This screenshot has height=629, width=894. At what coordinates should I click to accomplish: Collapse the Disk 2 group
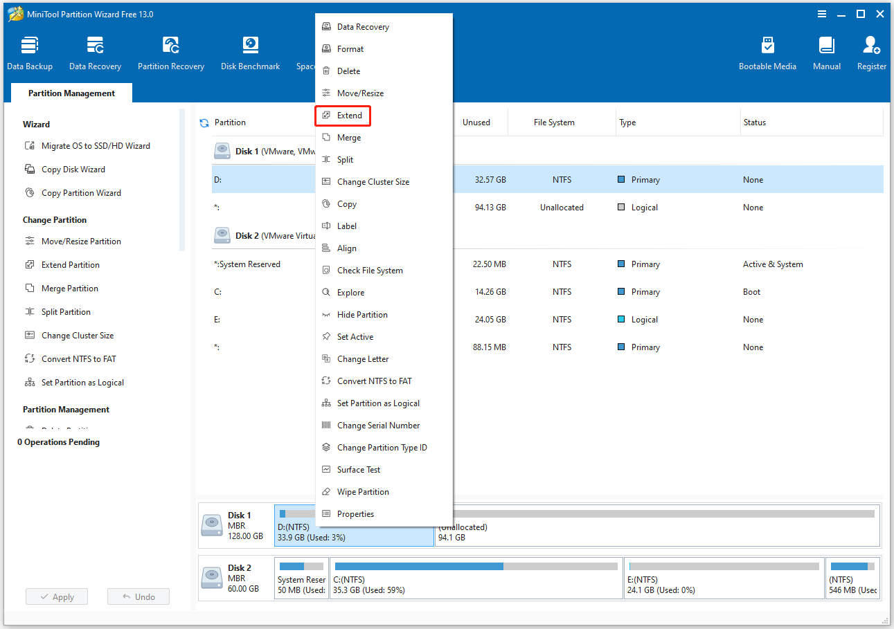[222, 235]
